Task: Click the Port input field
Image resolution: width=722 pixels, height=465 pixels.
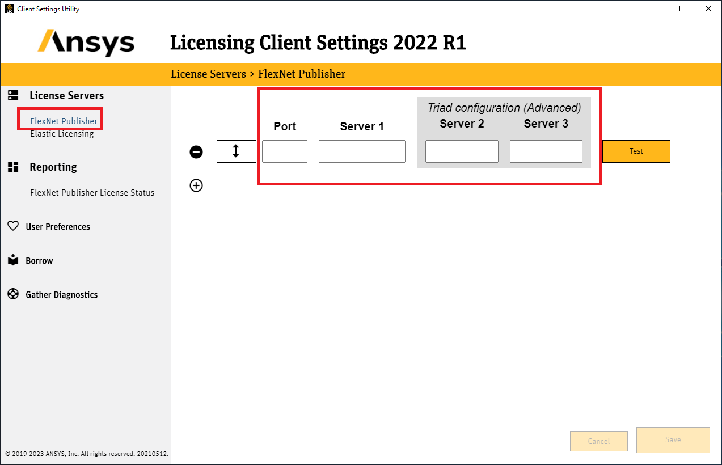Action: (285, 151)
